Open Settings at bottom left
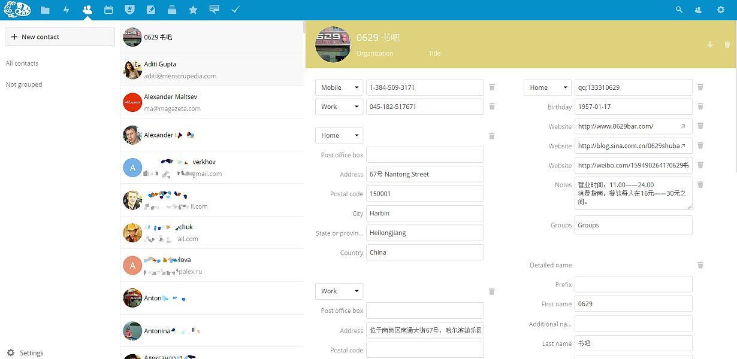Screen dimensions: 737x359 26,352
